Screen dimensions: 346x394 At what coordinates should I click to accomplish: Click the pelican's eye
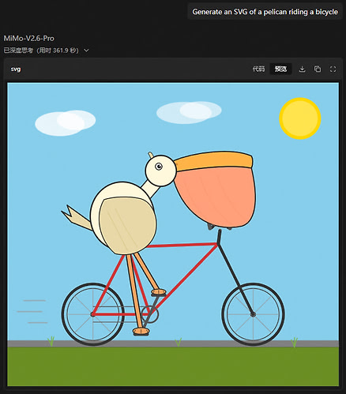pyautogui.click(x=159, y=167)
